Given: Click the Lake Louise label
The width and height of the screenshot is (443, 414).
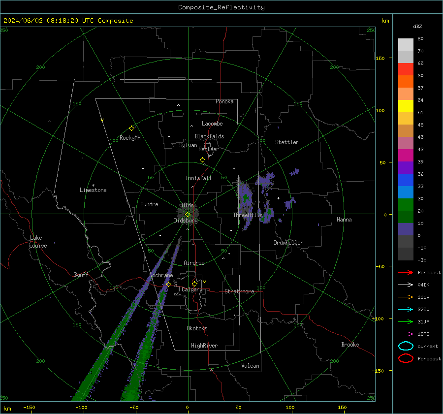Looking at the screenshot, I should pos(38,242).
